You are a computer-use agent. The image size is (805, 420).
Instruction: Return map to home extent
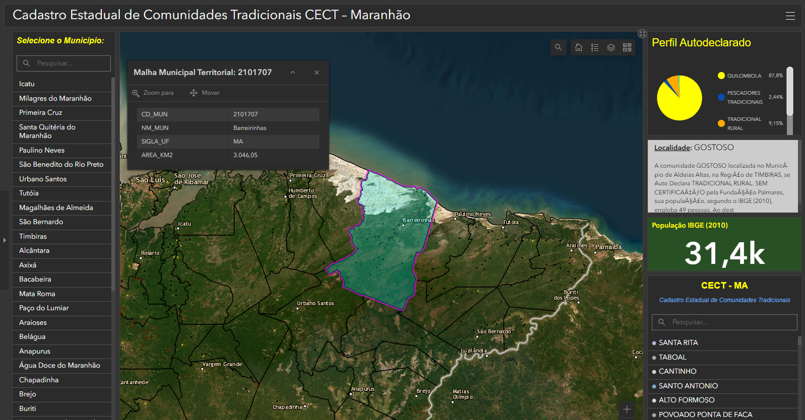[x=579, y=47]
